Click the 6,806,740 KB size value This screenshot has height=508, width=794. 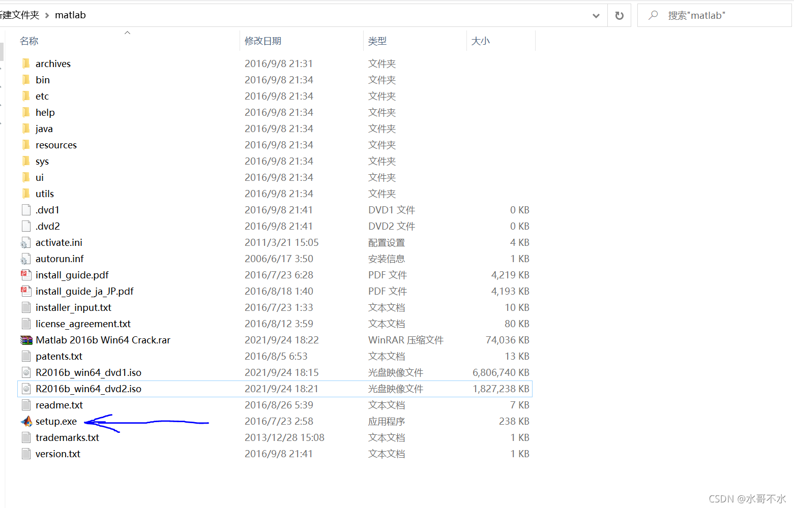(x=501, y=372)
